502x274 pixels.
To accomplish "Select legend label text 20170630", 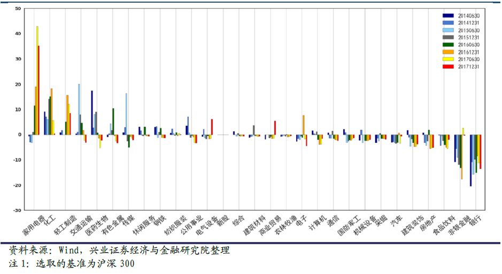I will (469, 59).
